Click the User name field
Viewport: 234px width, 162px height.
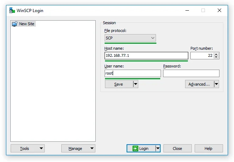tap(133, 73)
